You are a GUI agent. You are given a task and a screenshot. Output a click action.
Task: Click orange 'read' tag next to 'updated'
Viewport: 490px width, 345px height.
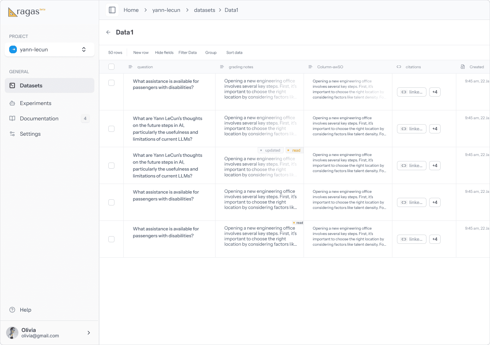point(294,150)
